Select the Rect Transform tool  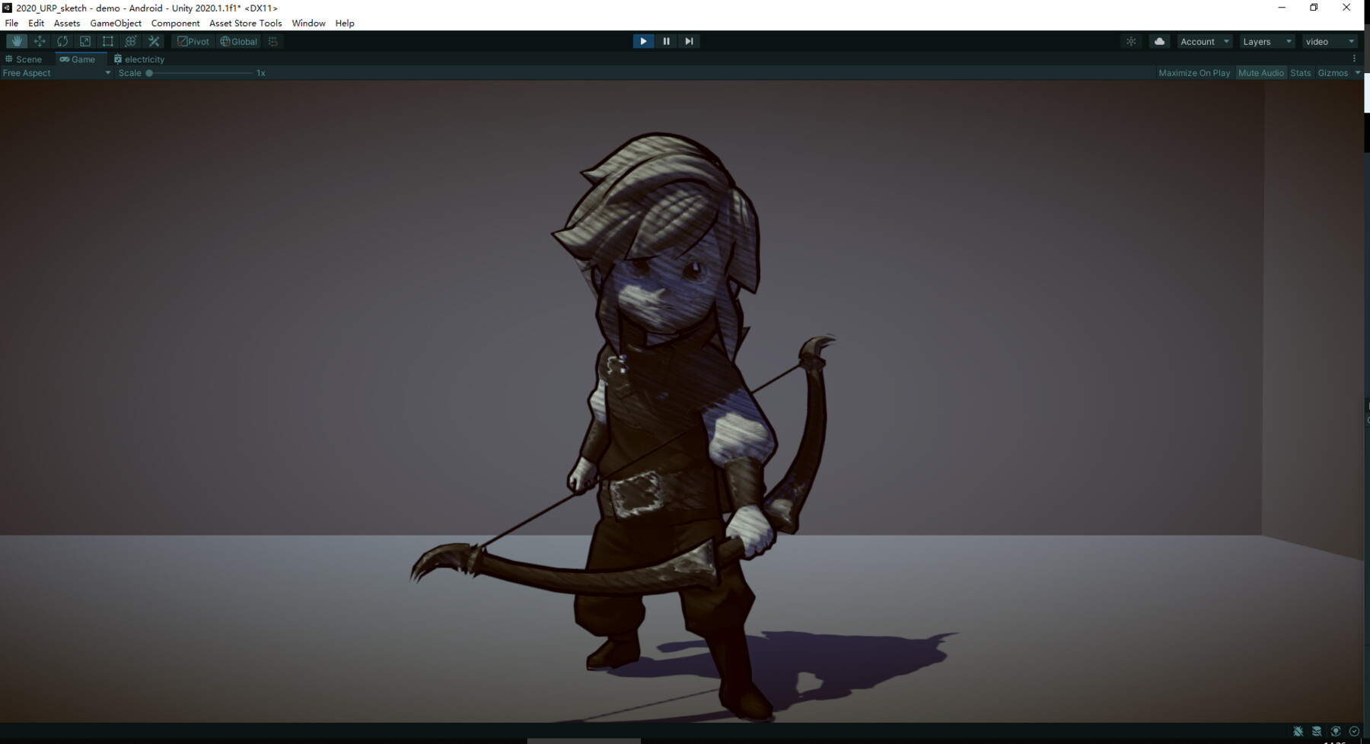pos(107,41)
